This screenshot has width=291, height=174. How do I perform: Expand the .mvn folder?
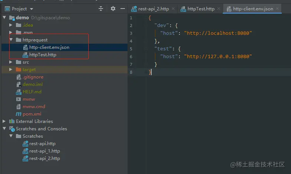pos(11,33)
